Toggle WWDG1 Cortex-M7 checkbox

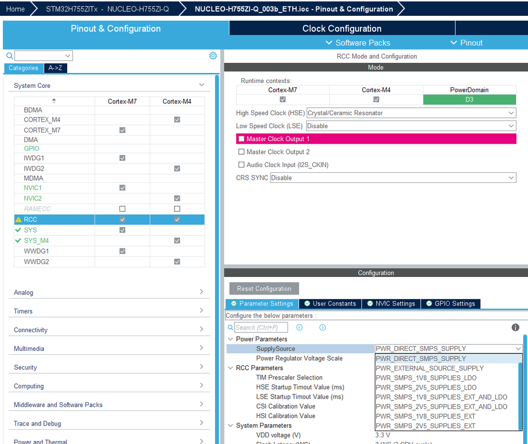(122, 251)
